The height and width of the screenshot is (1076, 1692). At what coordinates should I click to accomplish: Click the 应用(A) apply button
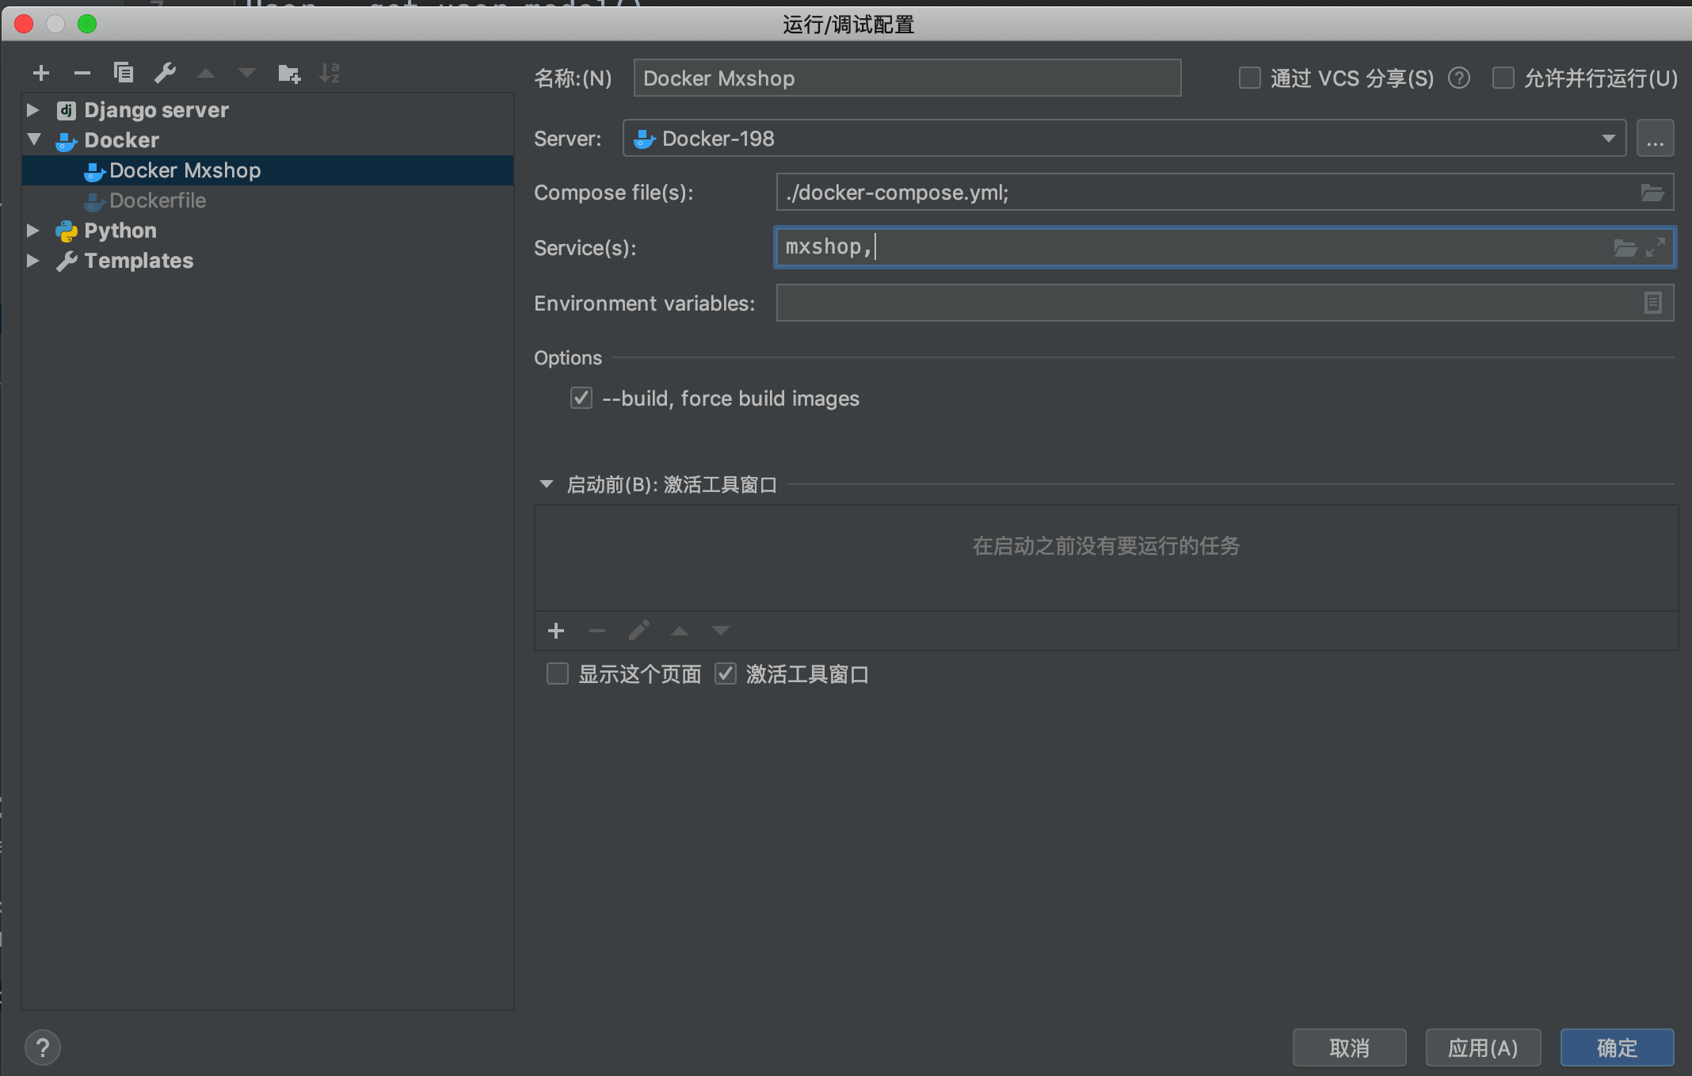click(x=1483, y=1047)
